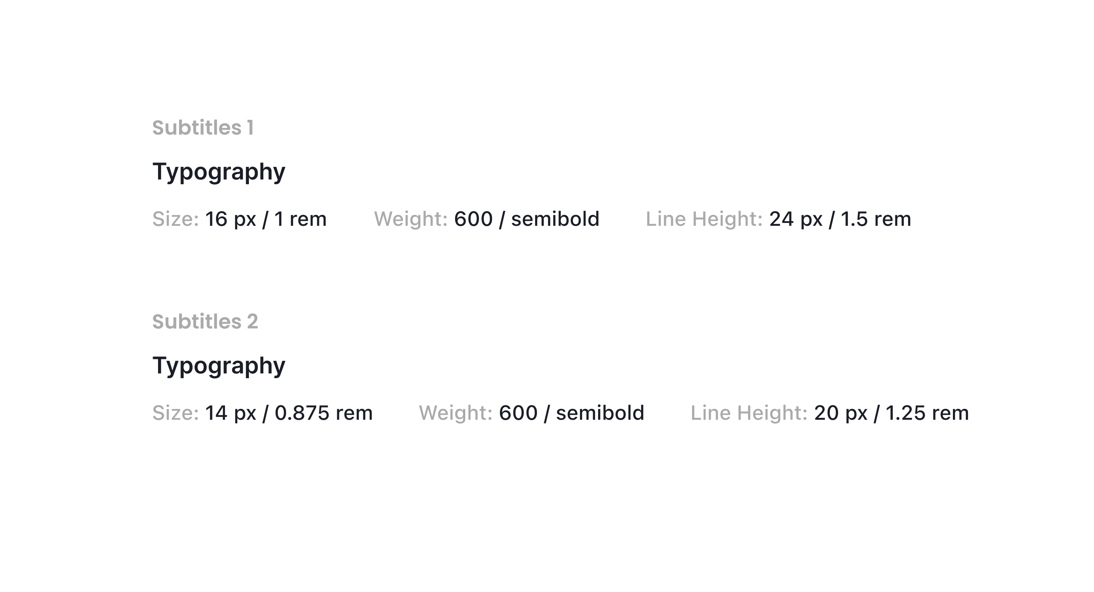Select the '1.25 rem' line height value
This screenshot has width=1094, height=592.
tap(927, 413)
